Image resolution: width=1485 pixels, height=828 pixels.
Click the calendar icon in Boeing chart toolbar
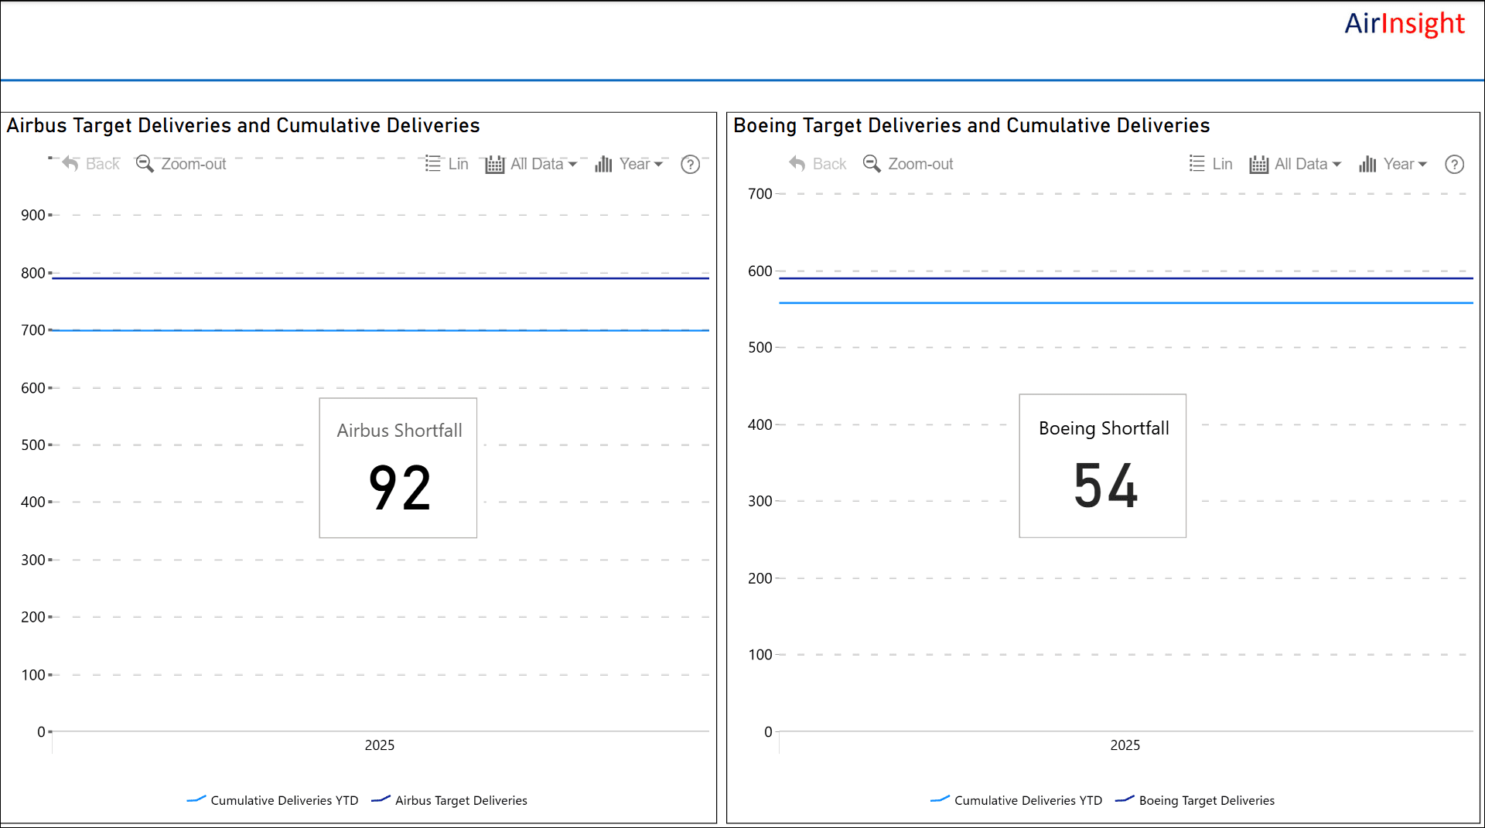pyautogui.click(x=1258, y=165)
